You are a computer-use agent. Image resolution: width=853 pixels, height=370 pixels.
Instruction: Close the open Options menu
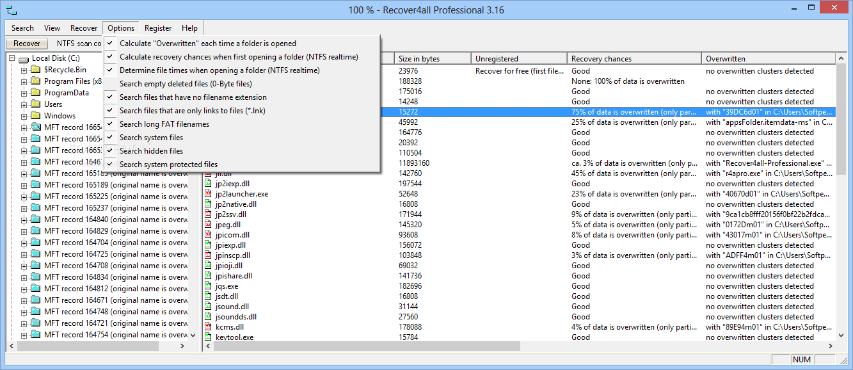[x=121, y=28]
